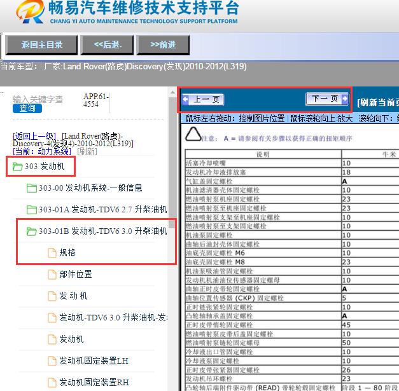The height and width of the screenshot is (391, 399).
Task: Click the sidebar vertical scrollbar thumb
Action: 173,163
